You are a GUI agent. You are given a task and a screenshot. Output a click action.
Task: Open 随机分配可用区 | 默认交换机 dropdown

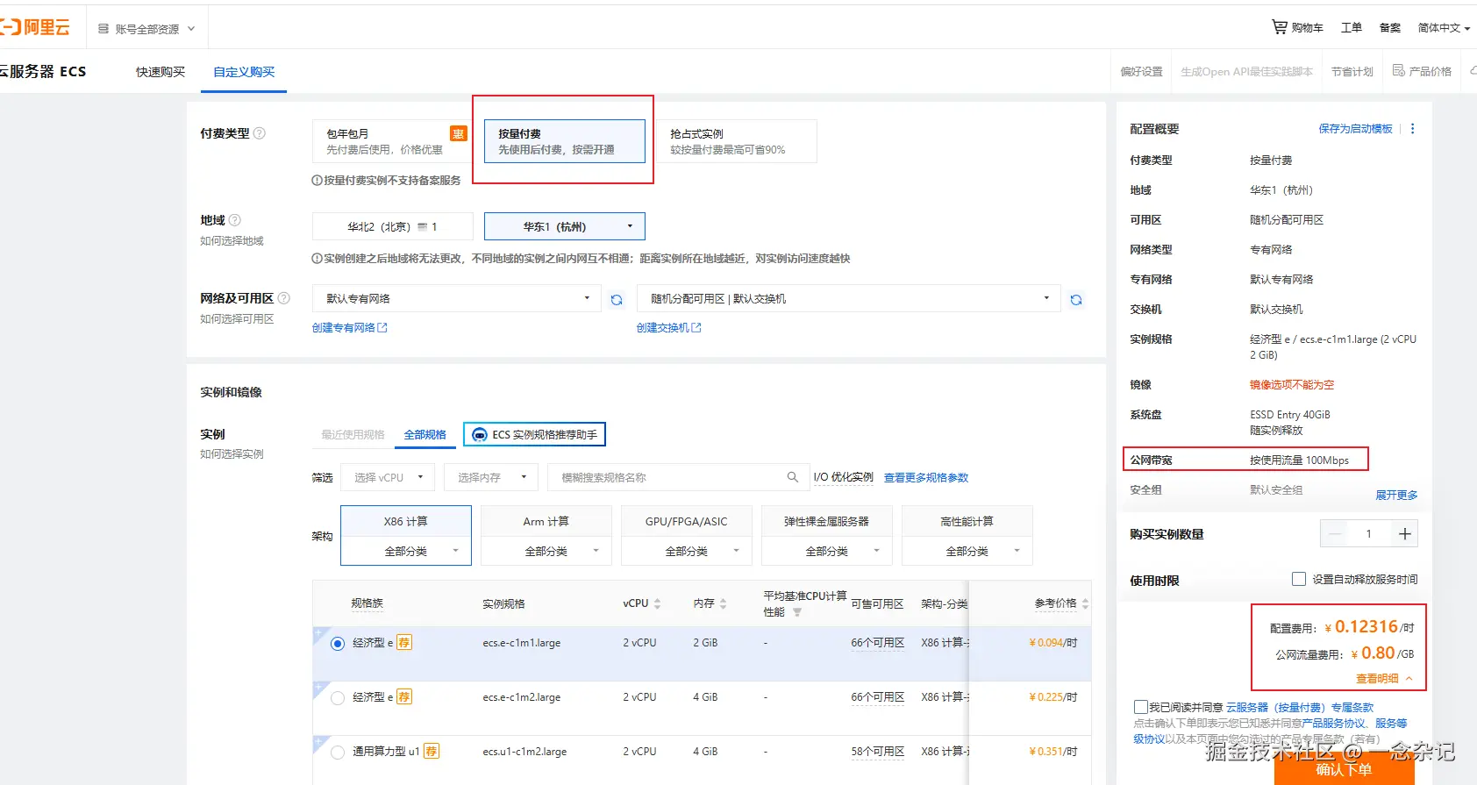[x=849, y=299]
